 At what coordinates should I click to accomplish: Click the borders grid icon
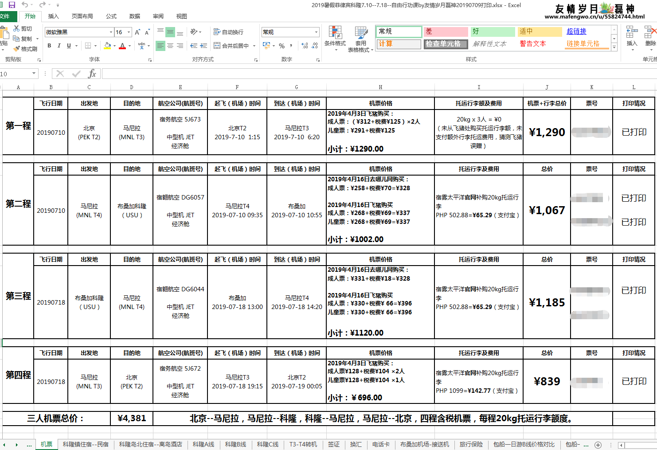88,46
